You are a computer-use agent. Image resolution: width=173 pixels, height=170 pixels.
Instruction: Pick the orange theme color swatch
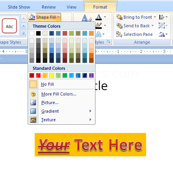[91, 33]
